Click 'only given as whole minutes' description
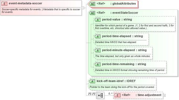Viewport: 179px width, 100px height. (x=123, y=56)
